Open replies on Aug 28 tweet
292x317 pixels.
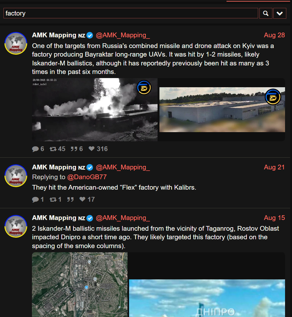tap(35, 149)
